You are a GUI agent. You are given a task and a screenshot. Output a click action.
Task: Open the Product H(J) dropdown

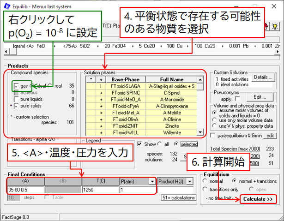point(189,182)
